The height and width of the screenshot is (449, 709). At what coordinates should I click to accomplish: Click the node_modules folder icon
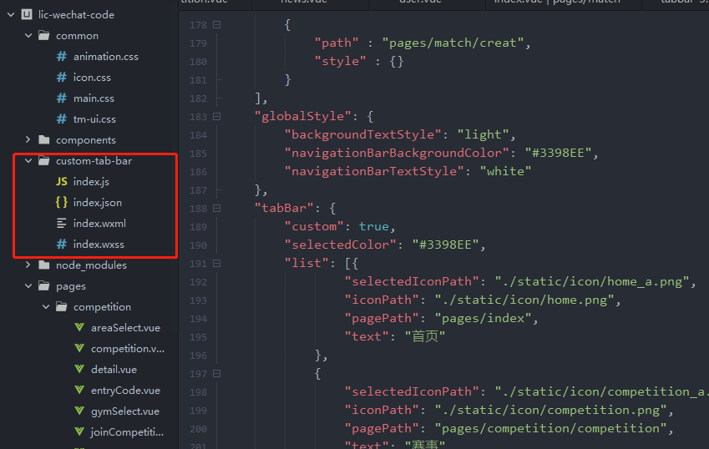[x=44, y=265]
